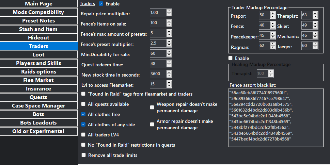Toggle Remove all trade limits
This screenshot has width=330, height=165.
tap(83, 155)
